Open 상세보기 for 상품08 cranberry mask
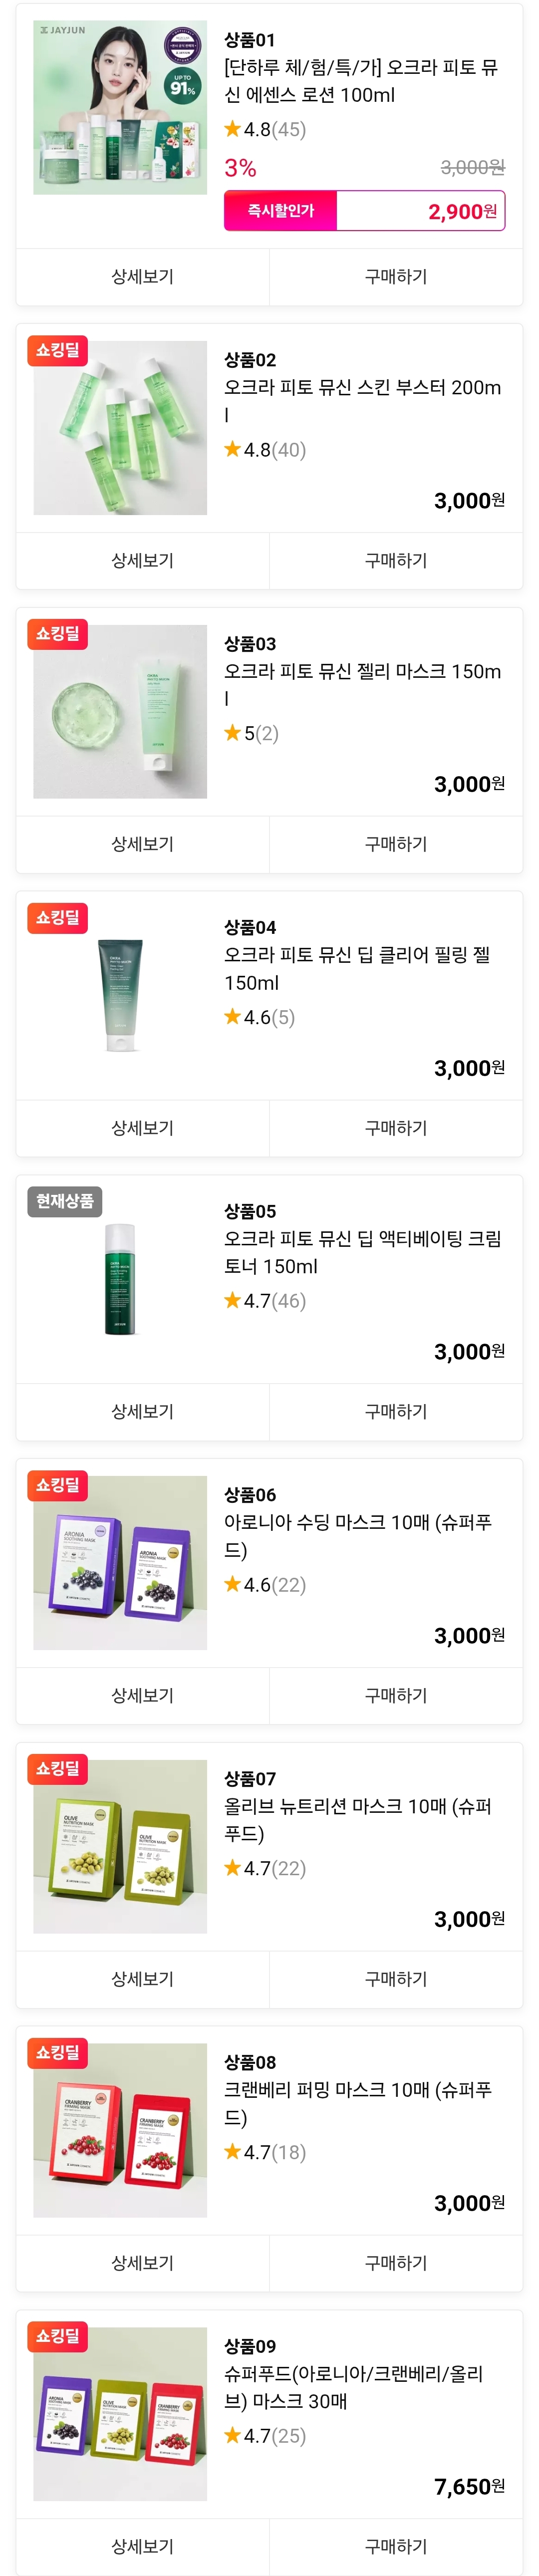 [142, 2263]
